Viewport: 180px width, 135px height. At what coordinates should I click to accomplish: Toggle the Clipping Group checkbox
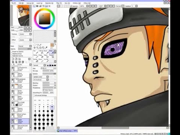(x=12, y=54)
